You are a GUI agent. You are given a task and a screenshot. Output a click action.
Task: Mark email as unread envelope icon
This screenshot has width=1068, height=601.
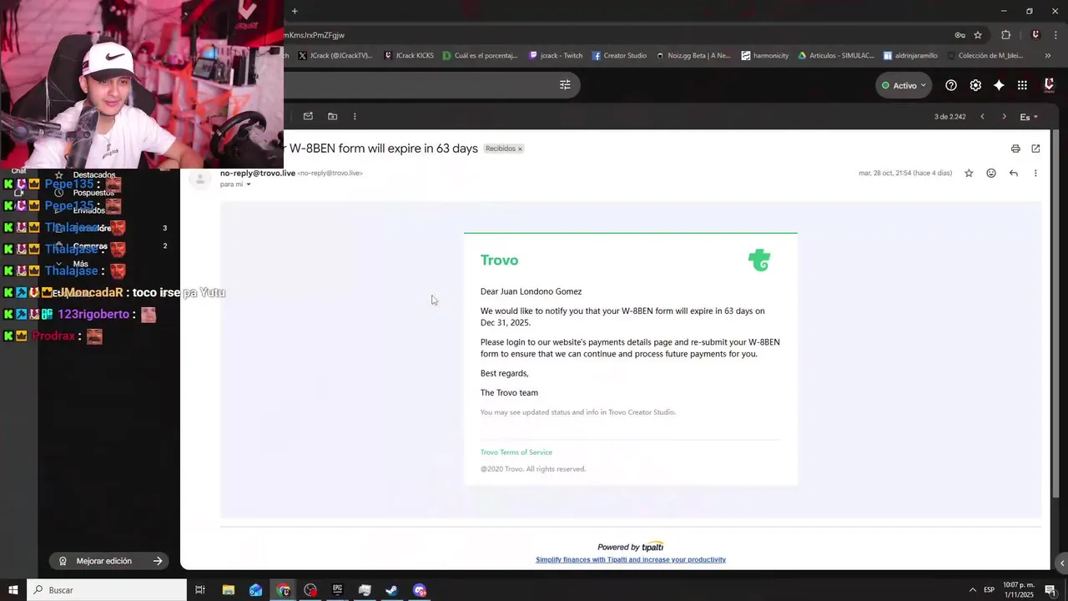coord(308,116)
